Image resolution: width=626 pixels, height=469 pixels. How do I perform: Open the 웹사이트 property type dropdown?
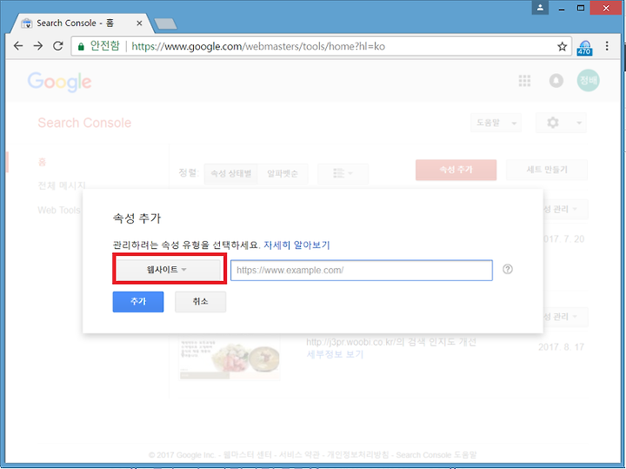coord(168,270)
